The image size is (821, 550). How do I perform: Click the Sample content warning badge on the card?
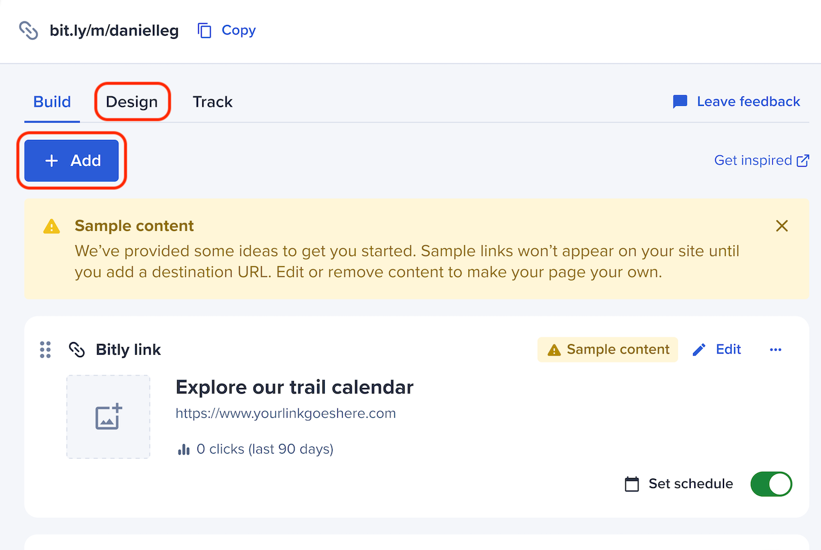point(607,349)
